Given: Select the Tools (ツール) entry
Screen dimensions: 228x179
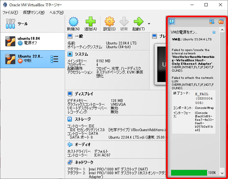Looking at the screenshot, I should [x=32, y=24].
